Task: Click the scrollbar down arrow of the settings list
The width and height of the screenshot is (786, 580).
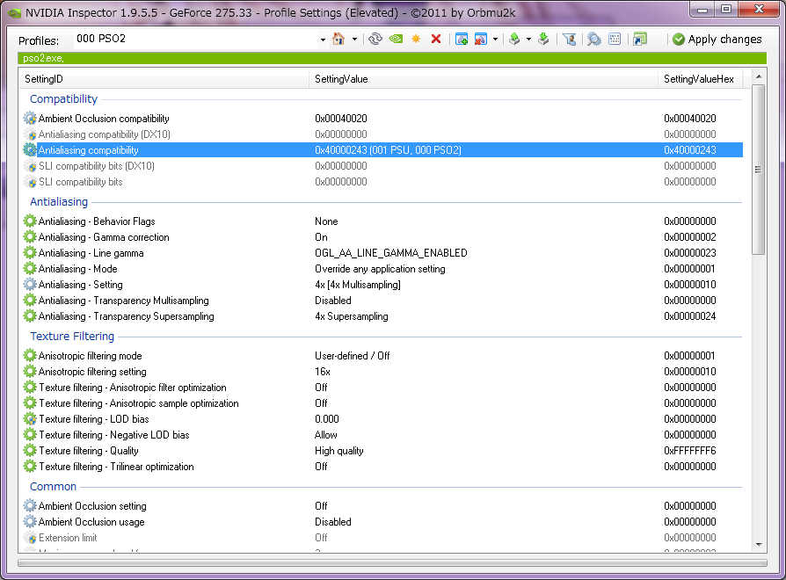Action: 759,545
